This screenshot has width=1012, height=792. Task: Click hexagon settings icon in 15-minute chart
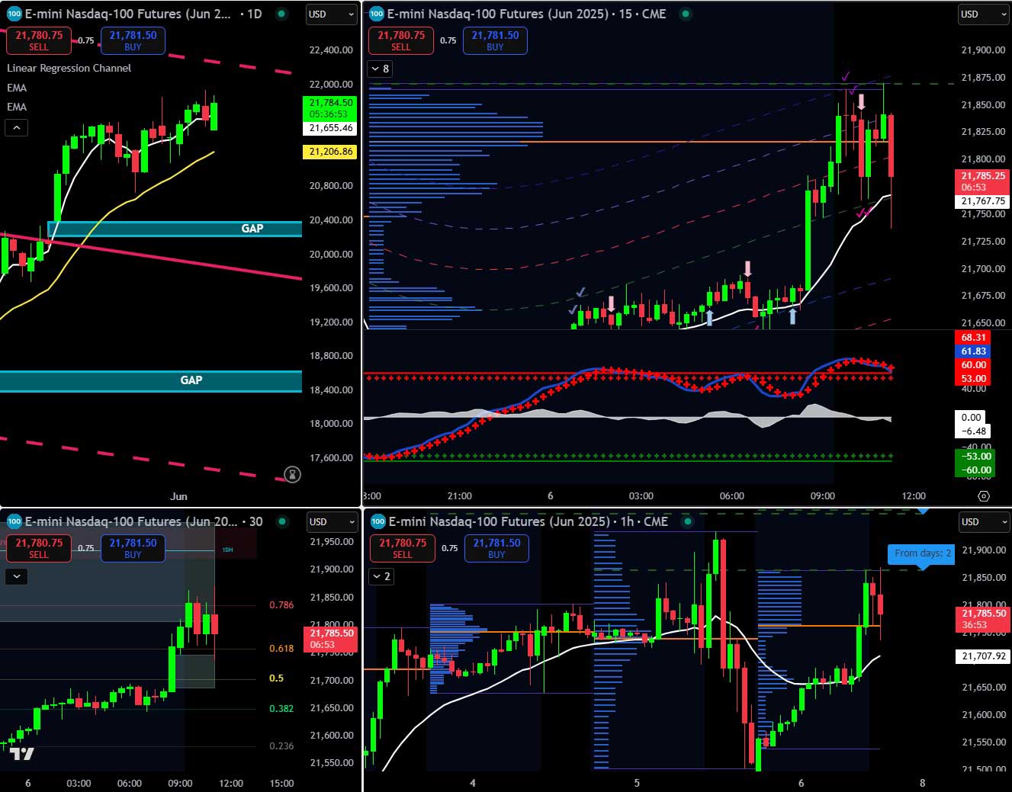pyautogui.click(x=984, y=495)
